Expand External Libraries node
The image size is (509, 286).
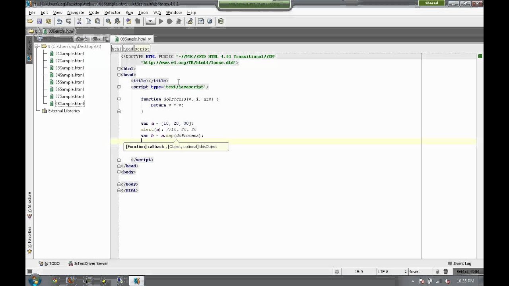pos(39,111)
